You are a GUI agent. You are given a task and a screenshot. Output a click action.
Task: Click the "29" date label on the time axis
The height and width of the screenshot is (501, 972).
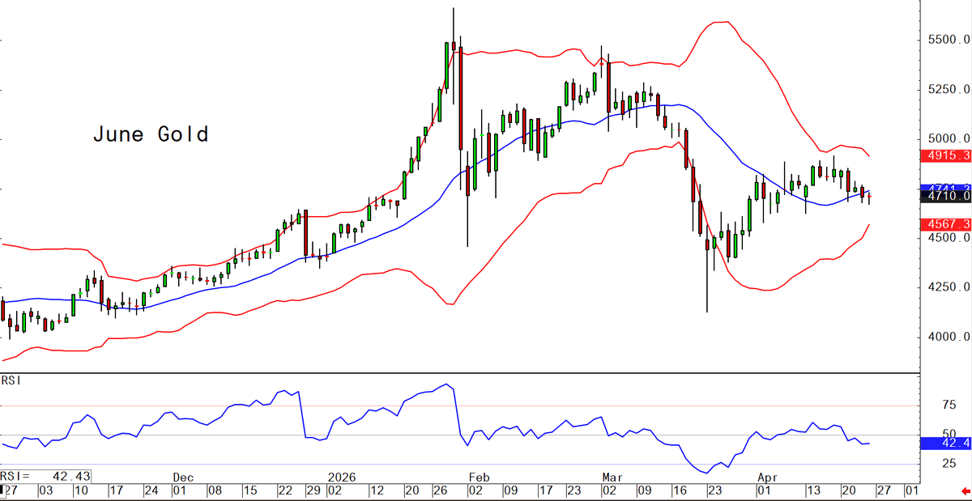point(312,490)
